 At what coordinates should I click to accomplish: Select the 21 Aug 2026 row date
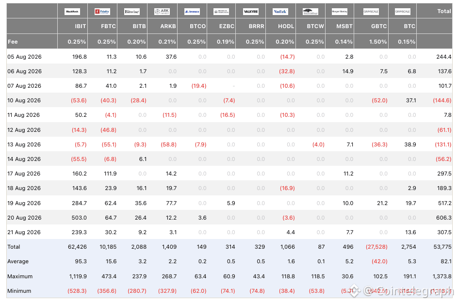tap(24, 232)
